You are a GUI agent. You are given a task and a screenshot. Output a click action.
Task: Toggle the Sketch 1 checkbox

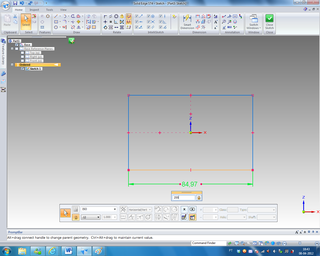pyautogui.click(x=22, y=69)
